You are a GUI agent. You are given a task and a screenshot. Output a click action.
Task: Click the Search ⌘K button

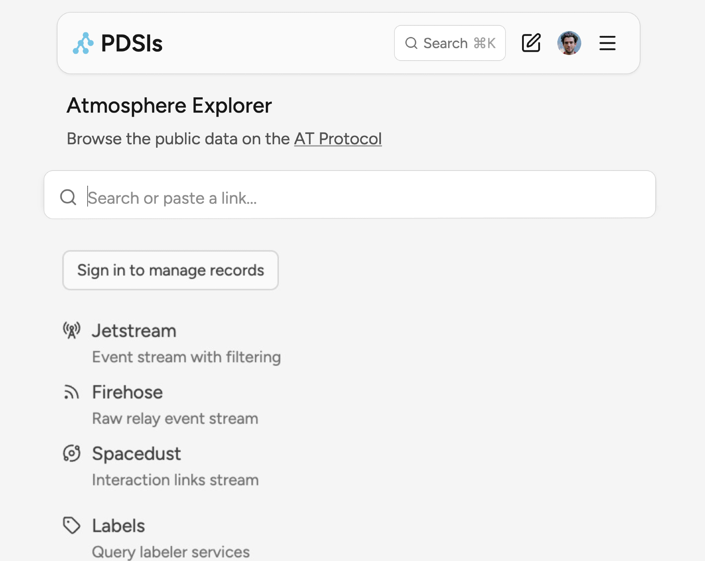click(450, 43)
